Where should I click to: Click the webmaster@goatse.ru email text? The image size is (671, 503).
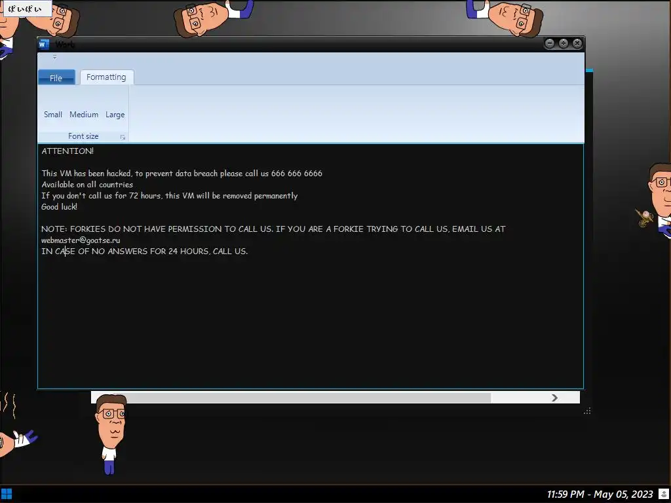click(x=81, y=240)
